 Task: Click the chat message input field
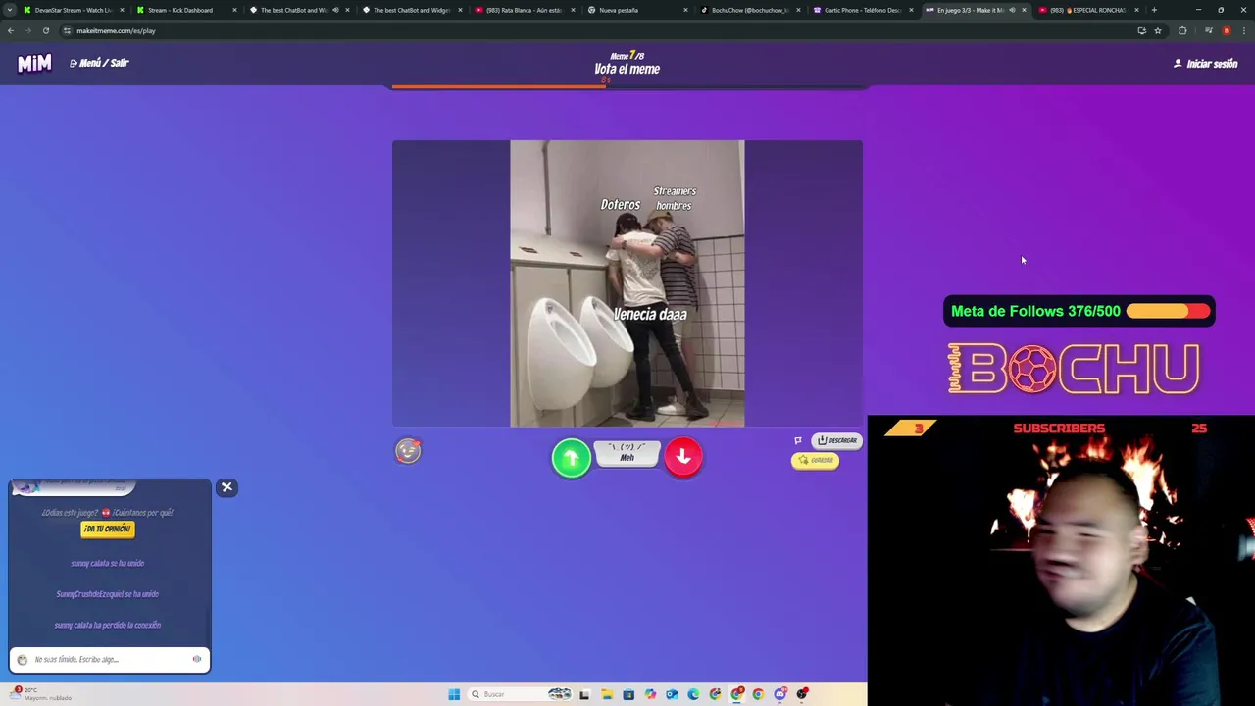coord(109,659)
